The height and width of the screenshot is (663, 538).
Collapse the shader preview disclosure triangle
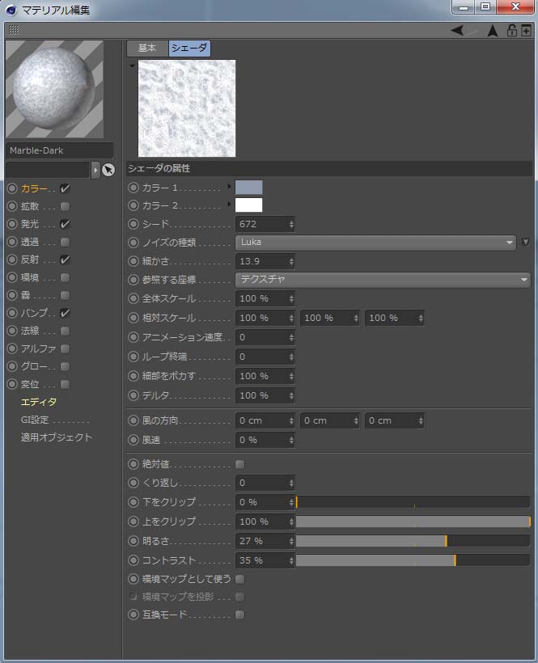(133, 64)
